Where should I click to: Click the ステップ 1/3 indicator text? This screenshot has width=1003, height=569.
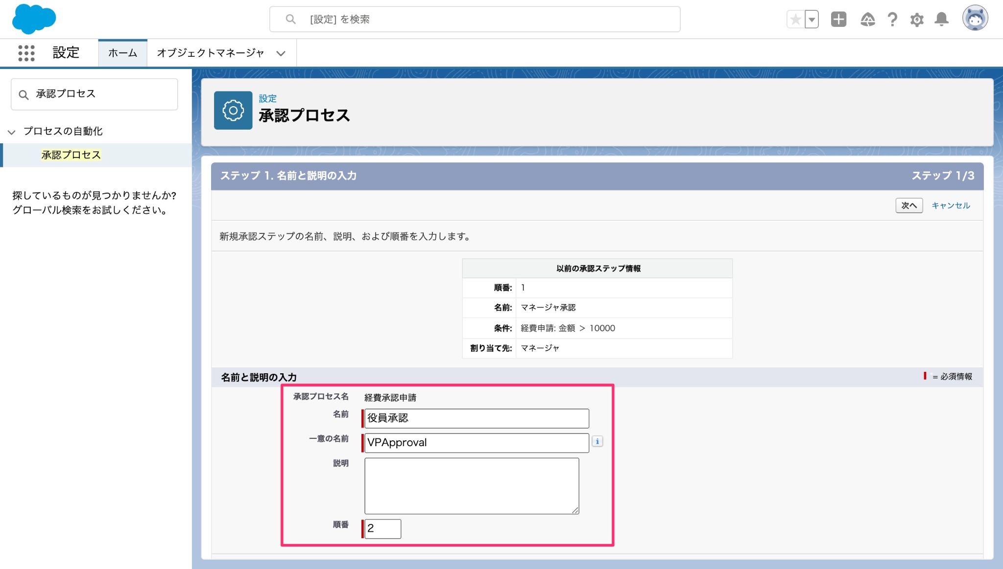[943, 176]
